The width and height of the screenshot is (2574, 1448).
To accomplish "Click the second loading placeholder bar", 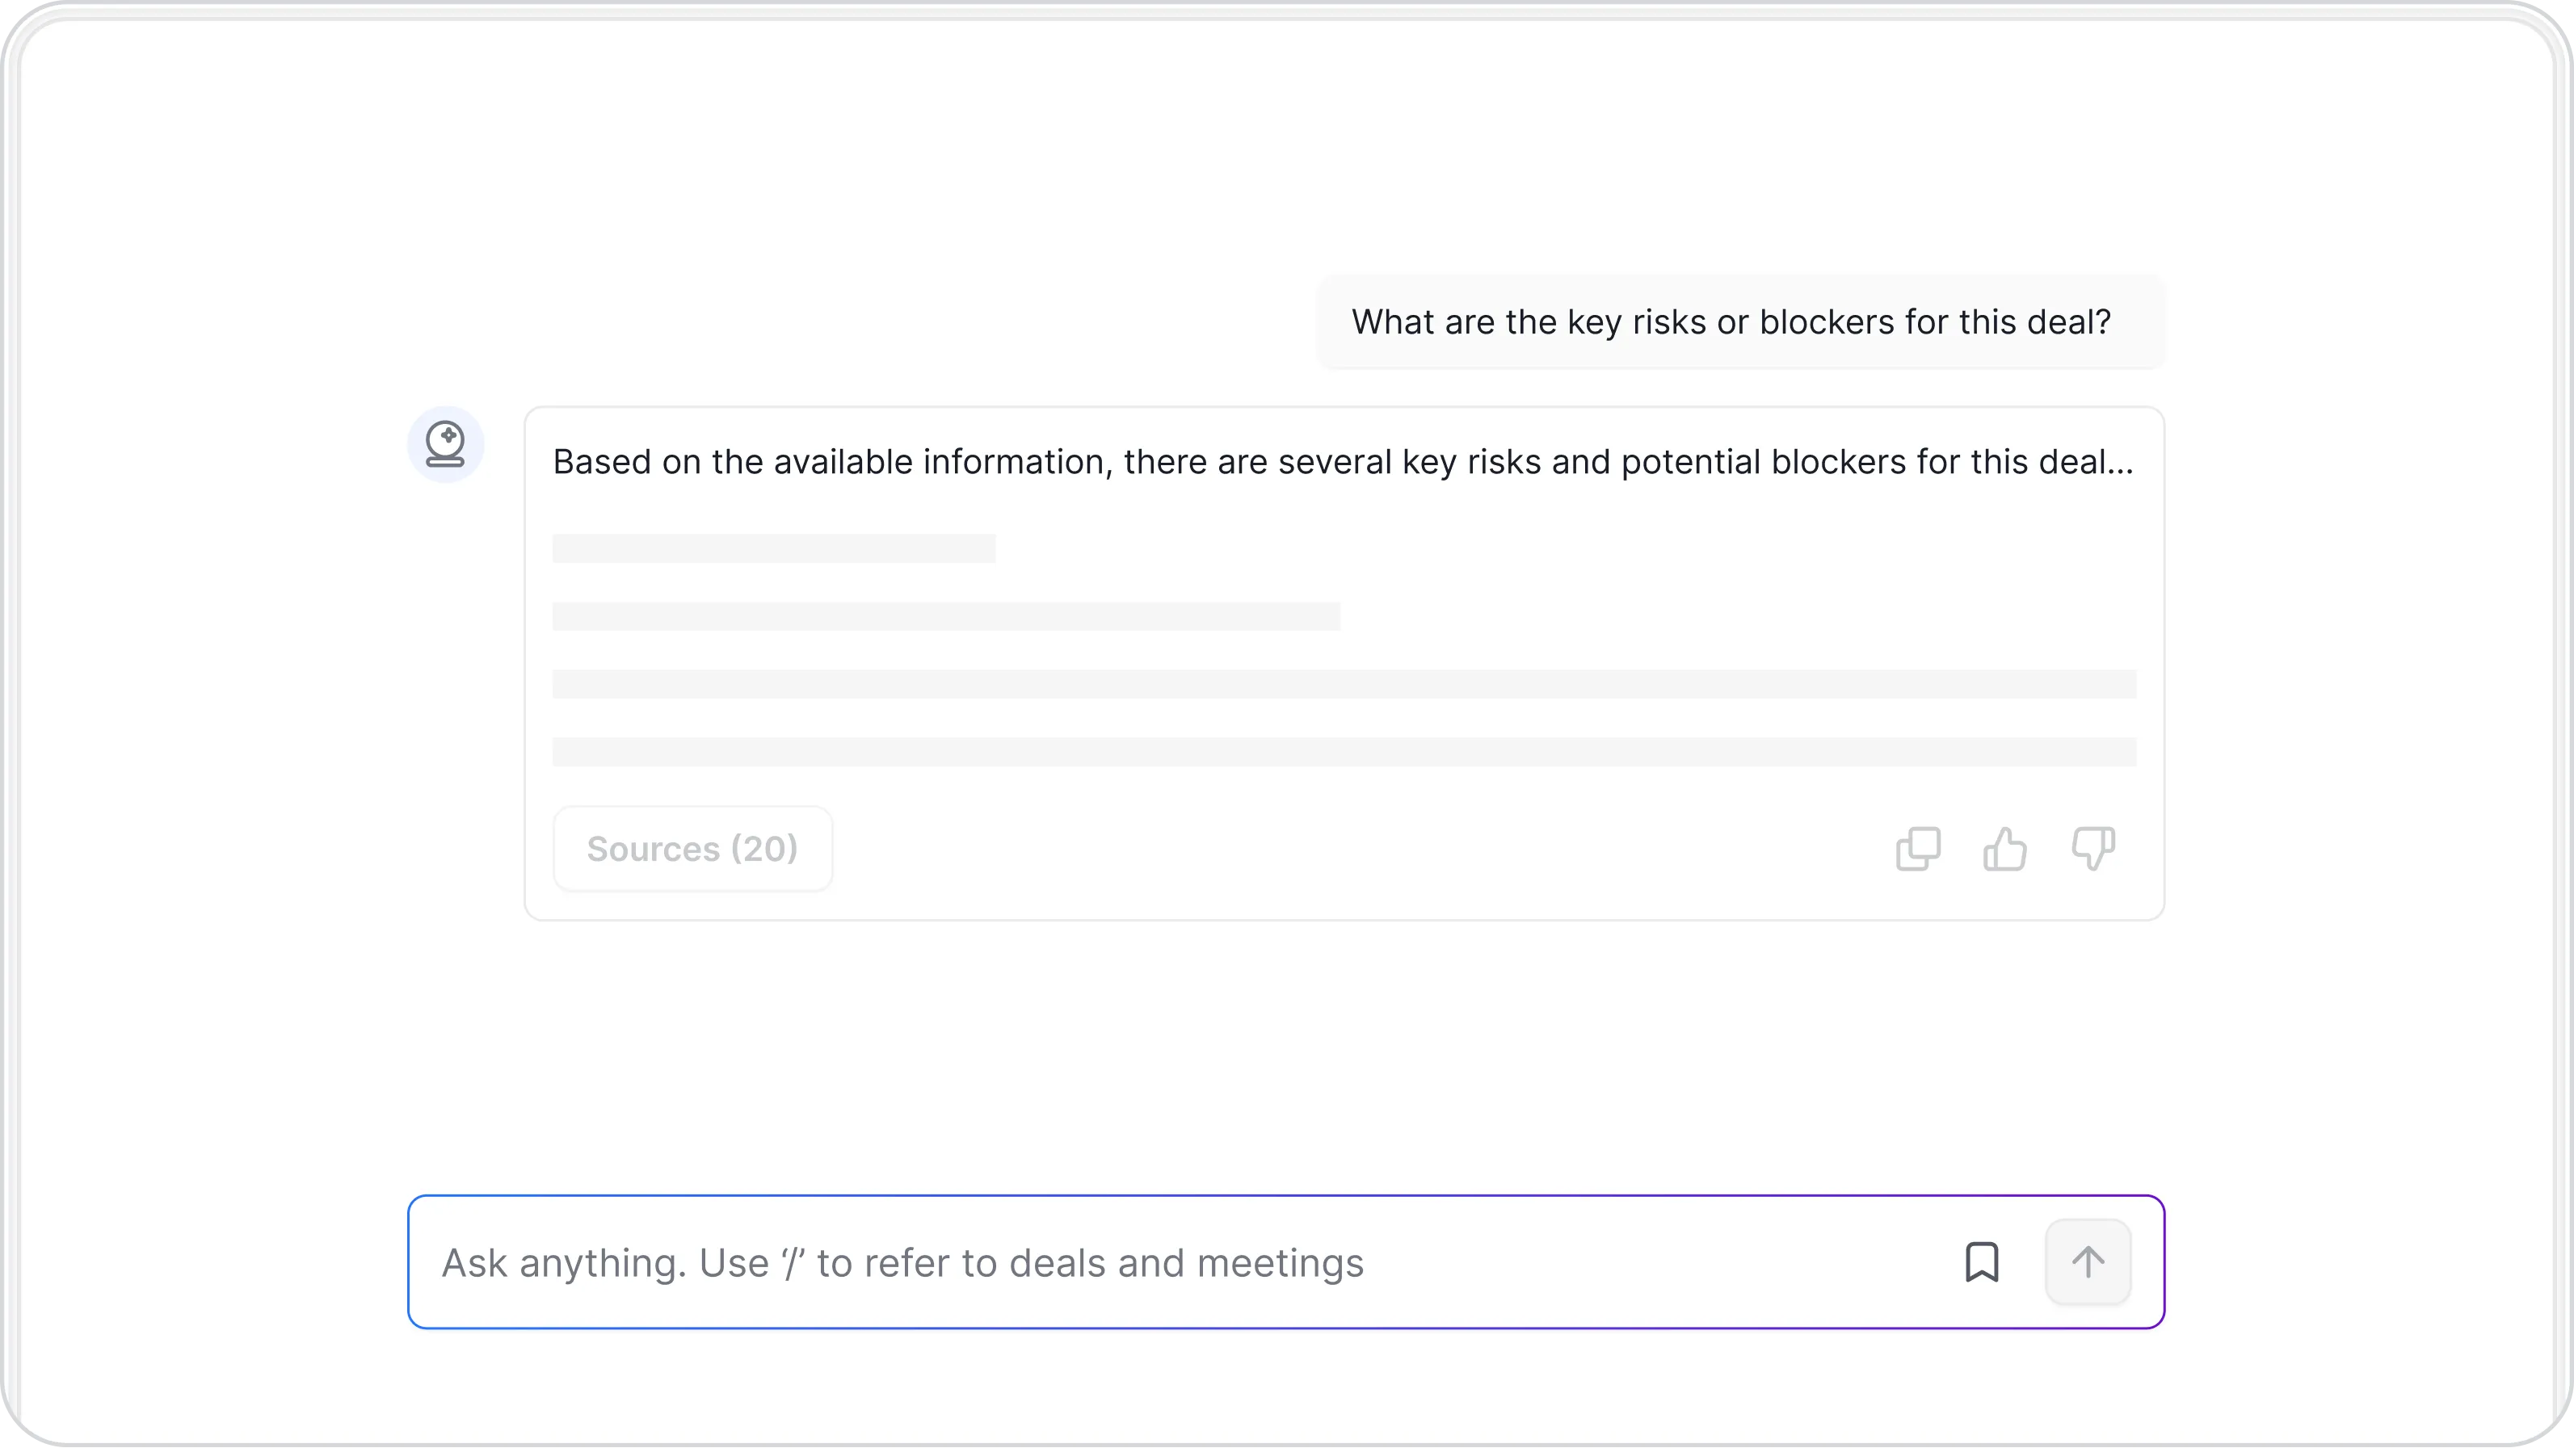I will click(945, 616).
